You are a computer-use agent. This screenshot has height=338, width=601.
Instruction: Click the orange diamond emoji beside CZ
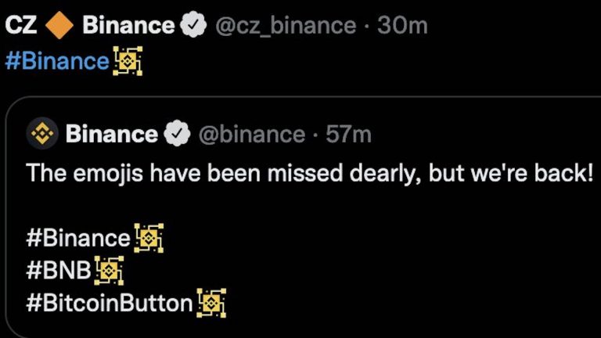[x=59, y=26]
